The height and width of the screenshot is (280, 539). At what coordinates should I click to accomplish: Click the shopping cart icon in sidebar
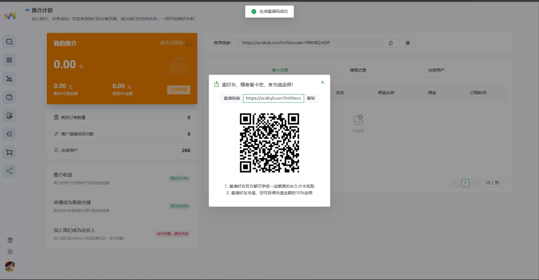(x=9, y=153)
